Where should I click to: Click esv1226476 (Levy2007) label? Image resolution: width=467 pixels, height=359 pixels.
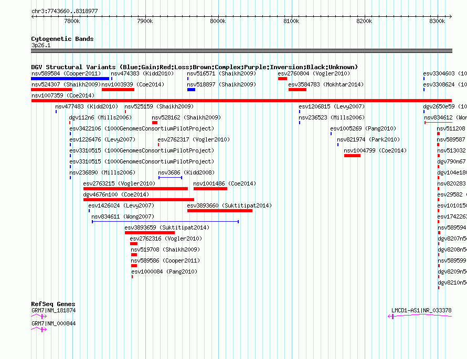tap(102, 139)
